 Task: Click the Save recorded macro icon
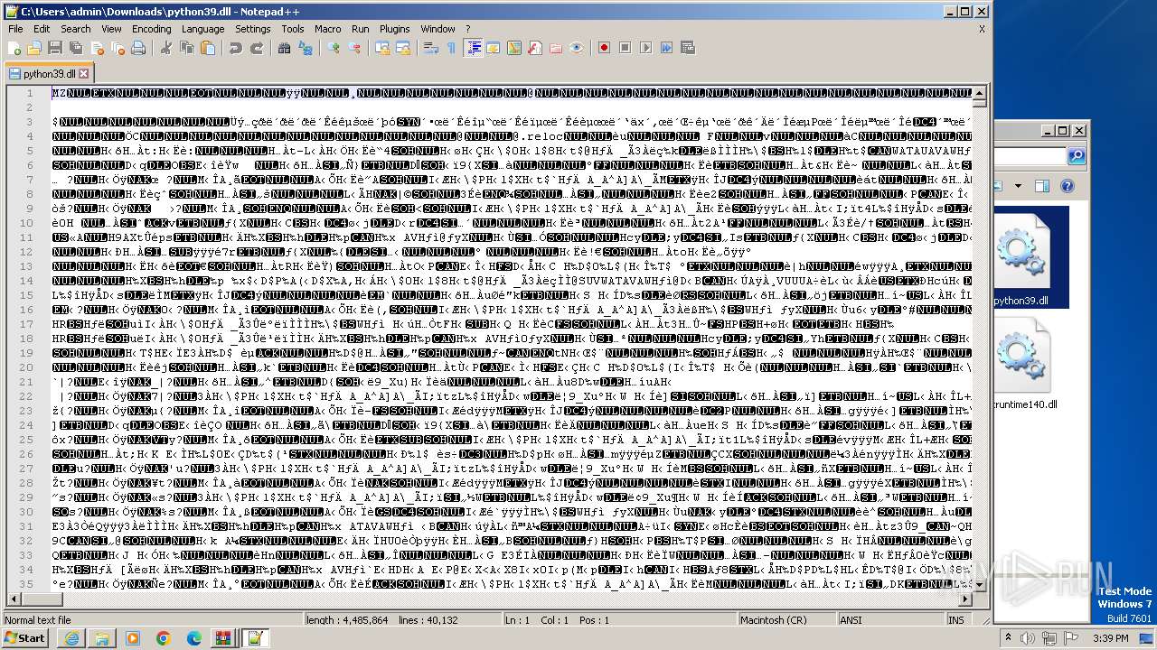coord(688,48)
